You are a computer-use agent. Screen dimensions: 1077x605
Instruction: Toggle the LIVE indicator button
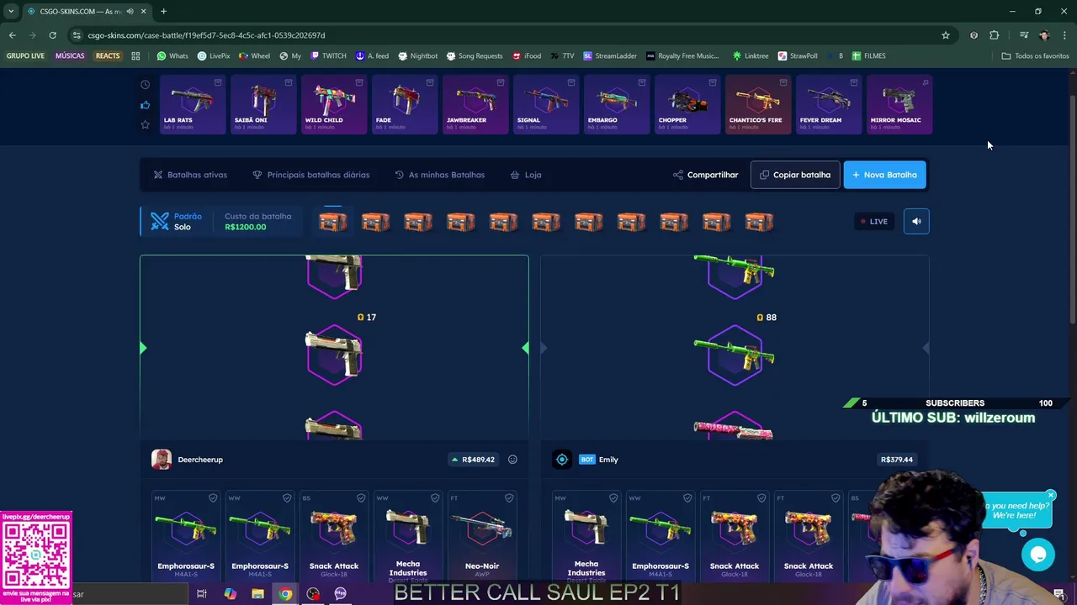[x=874, y=222]
